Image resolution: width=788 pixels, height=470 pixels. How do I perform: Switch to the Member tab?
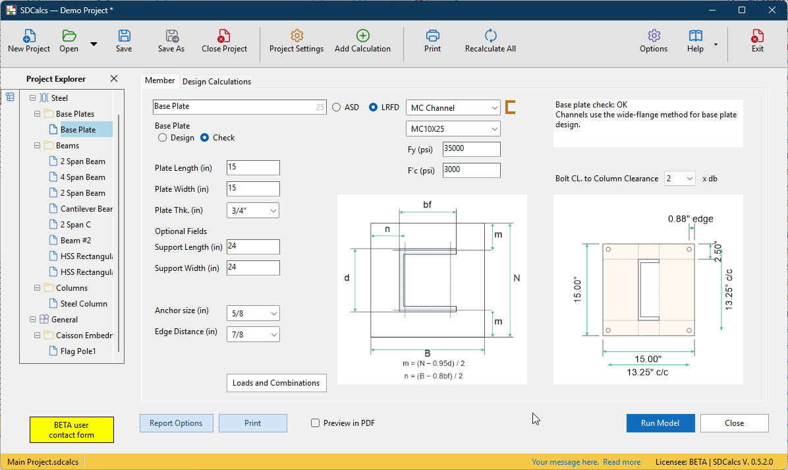160,80
